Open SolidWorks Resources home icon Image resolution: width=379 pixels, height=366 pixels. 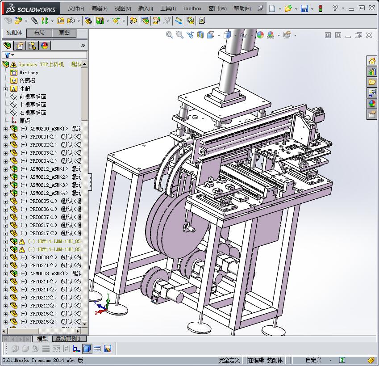372,61
